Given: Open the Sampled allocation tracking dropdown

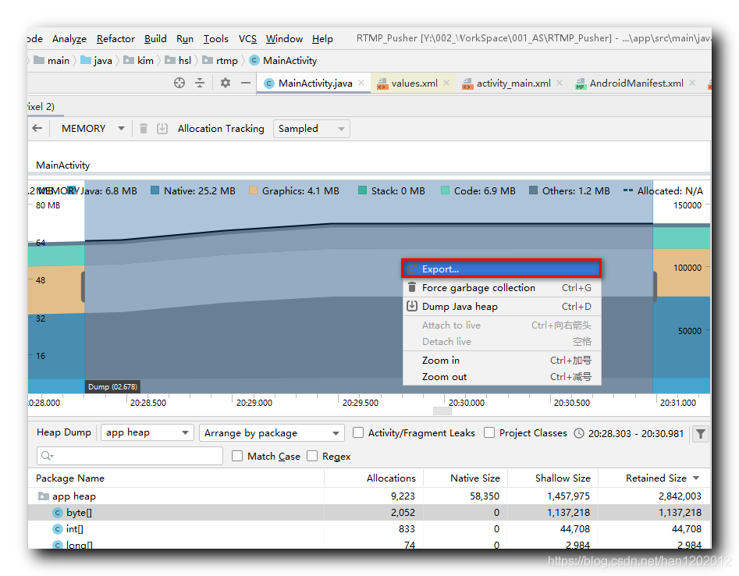Looking at the screenshot, I should (x=311, y=129).
